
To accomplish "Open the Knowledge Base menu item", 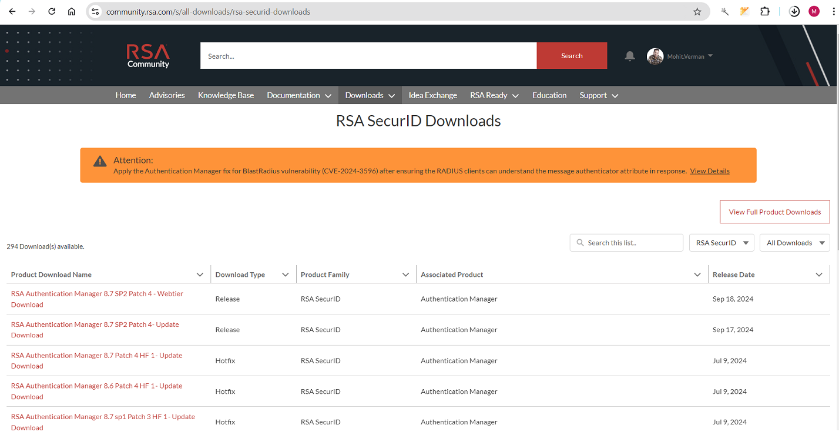I will pyautogui.click(x=226, y=95).
